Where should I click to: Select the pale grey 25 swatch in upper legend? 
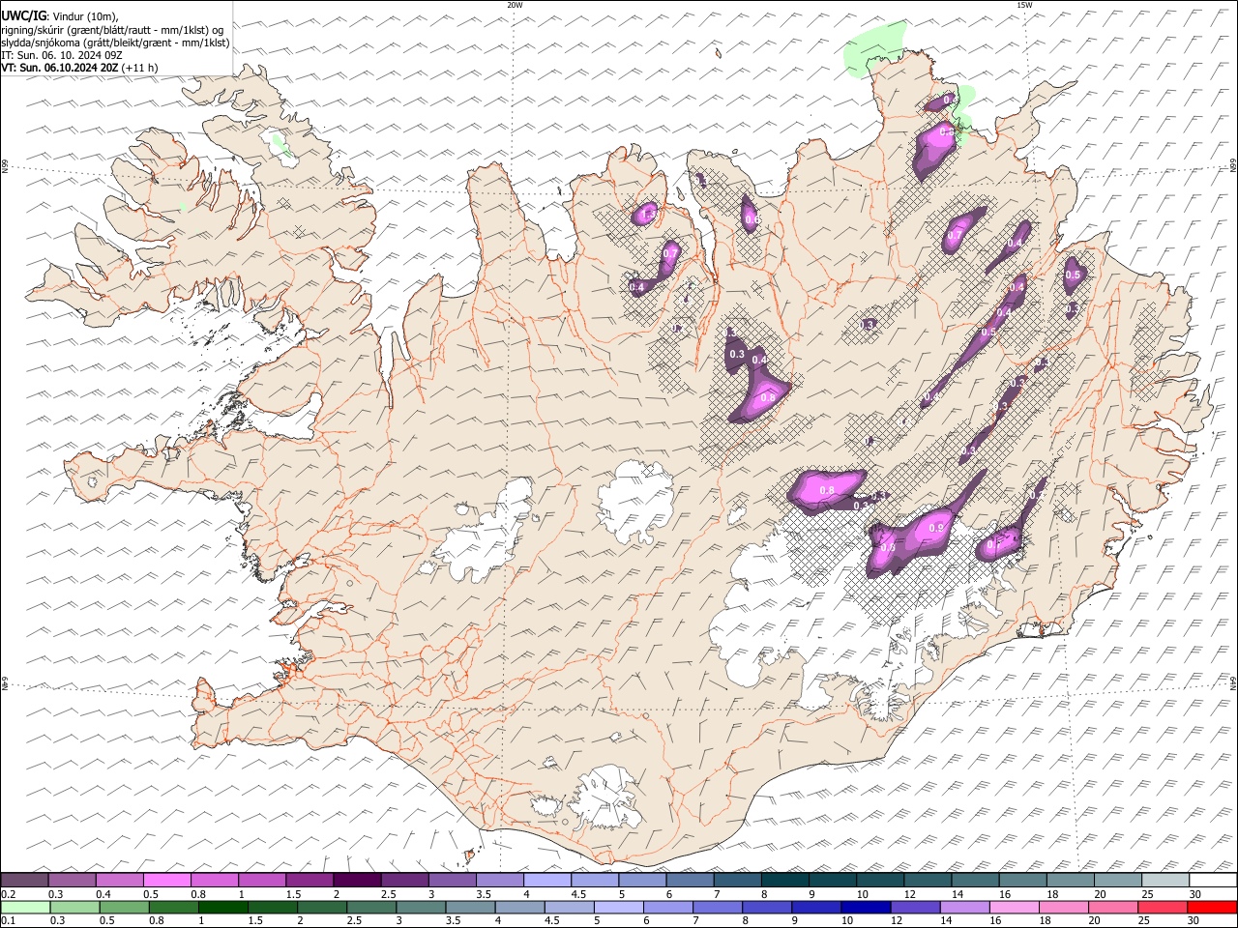pos(1165,881)
